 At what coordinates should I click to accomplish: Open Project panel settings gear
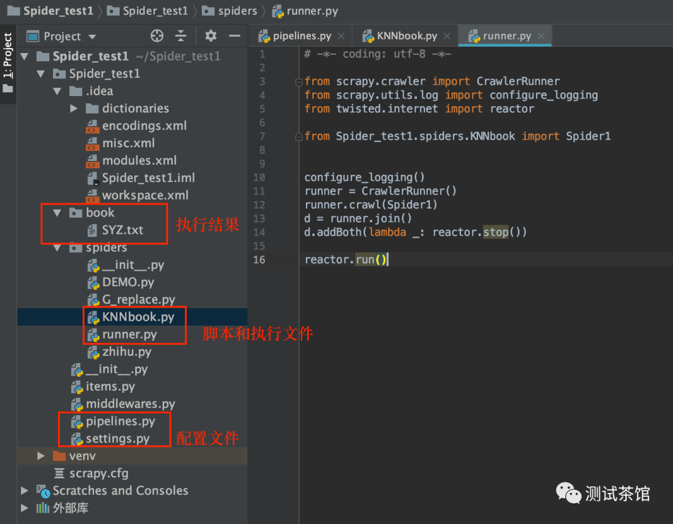point(211,36)
